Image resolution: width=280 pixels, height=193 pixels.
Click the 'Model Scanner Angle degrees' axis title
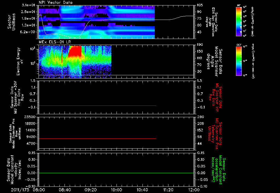point(214,62)
